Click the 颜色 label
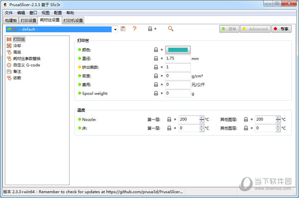Screen dimensions: 299x198 click(87, 50)
